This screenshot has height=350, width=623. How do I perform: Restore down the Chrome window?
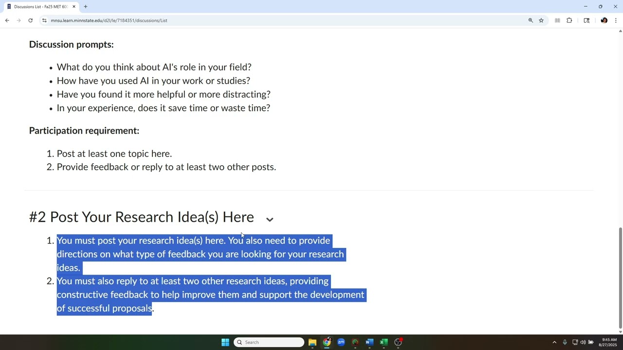(601, 7)
